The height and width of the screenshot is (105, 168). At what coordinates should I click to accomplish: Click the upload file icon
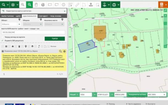(x=91, y=5)
